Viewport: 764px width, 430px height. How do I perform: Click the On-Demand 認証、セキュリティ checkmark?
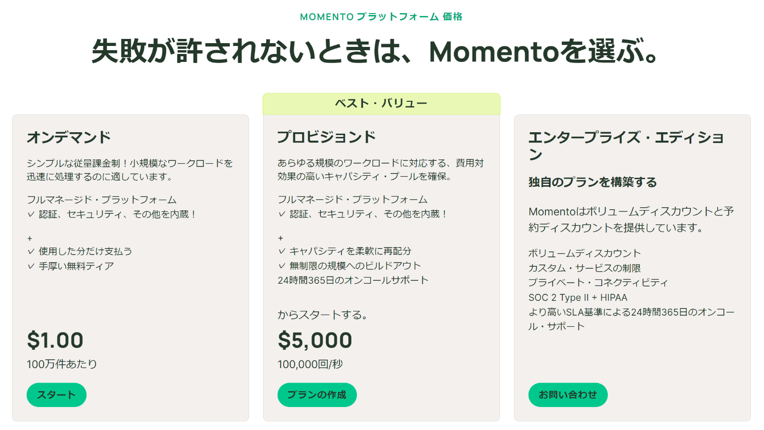pos(31,214)
